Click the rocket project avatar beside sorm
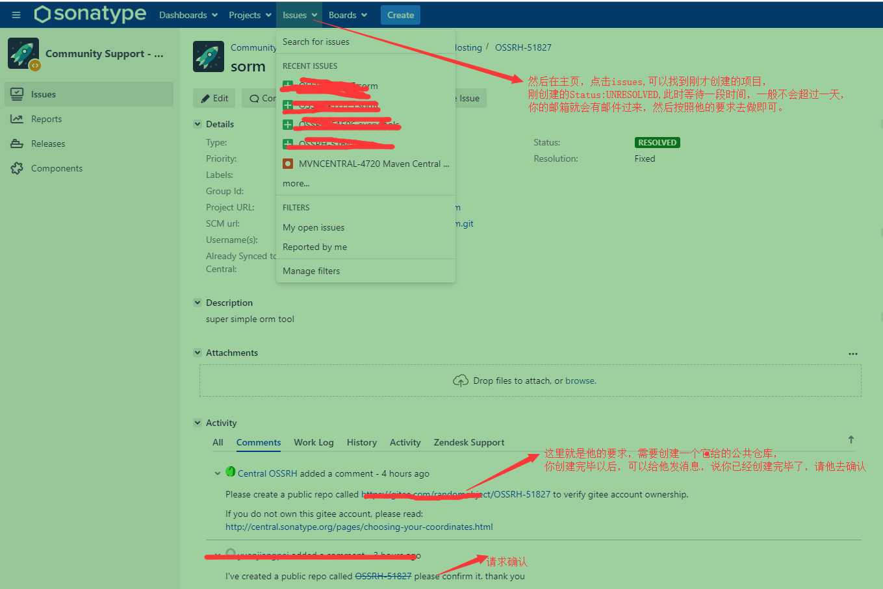 coord(209,56)
